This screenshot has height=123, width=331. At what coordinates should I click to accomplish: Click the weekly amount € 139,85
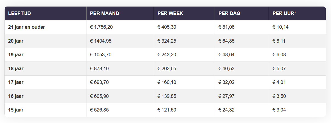[x=167, y=96]
